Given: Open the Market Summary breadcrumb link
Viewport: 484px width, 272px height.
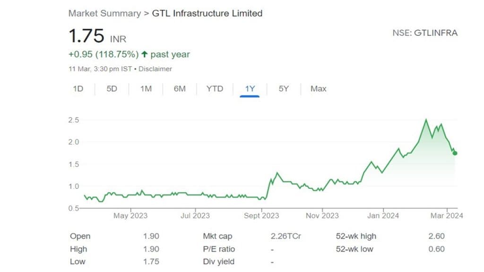Looking at the screenshot, I should (104, 13).
